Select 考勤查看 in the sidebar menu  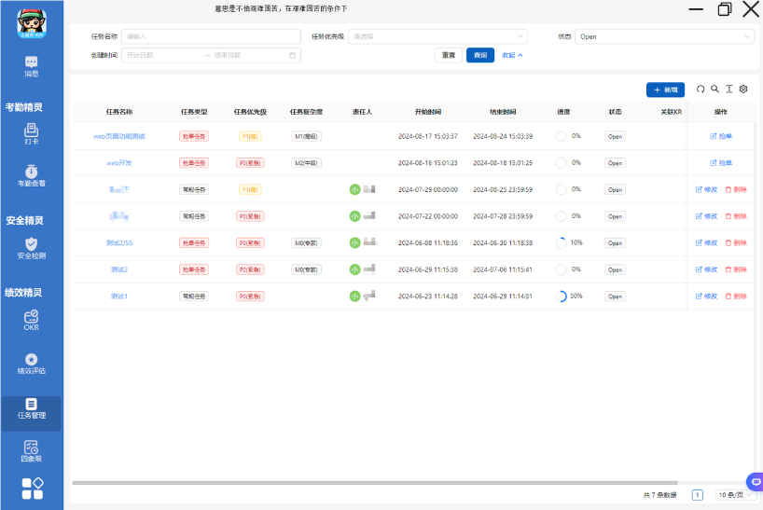pyautogui.click(x=31, y=176)
